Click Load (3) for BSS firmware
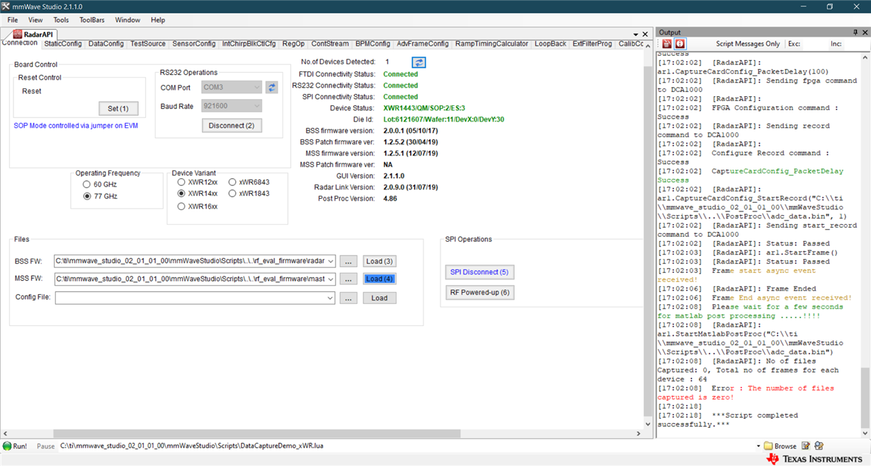The height and width of the screenshot is (466, 871). [380, 262]
